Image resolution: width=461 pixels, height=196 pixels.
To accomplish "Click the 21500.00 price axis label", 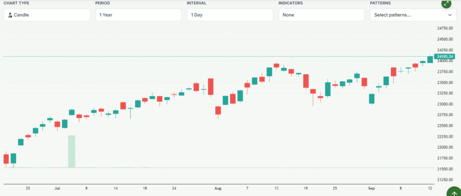I will (x=445, y=169).
